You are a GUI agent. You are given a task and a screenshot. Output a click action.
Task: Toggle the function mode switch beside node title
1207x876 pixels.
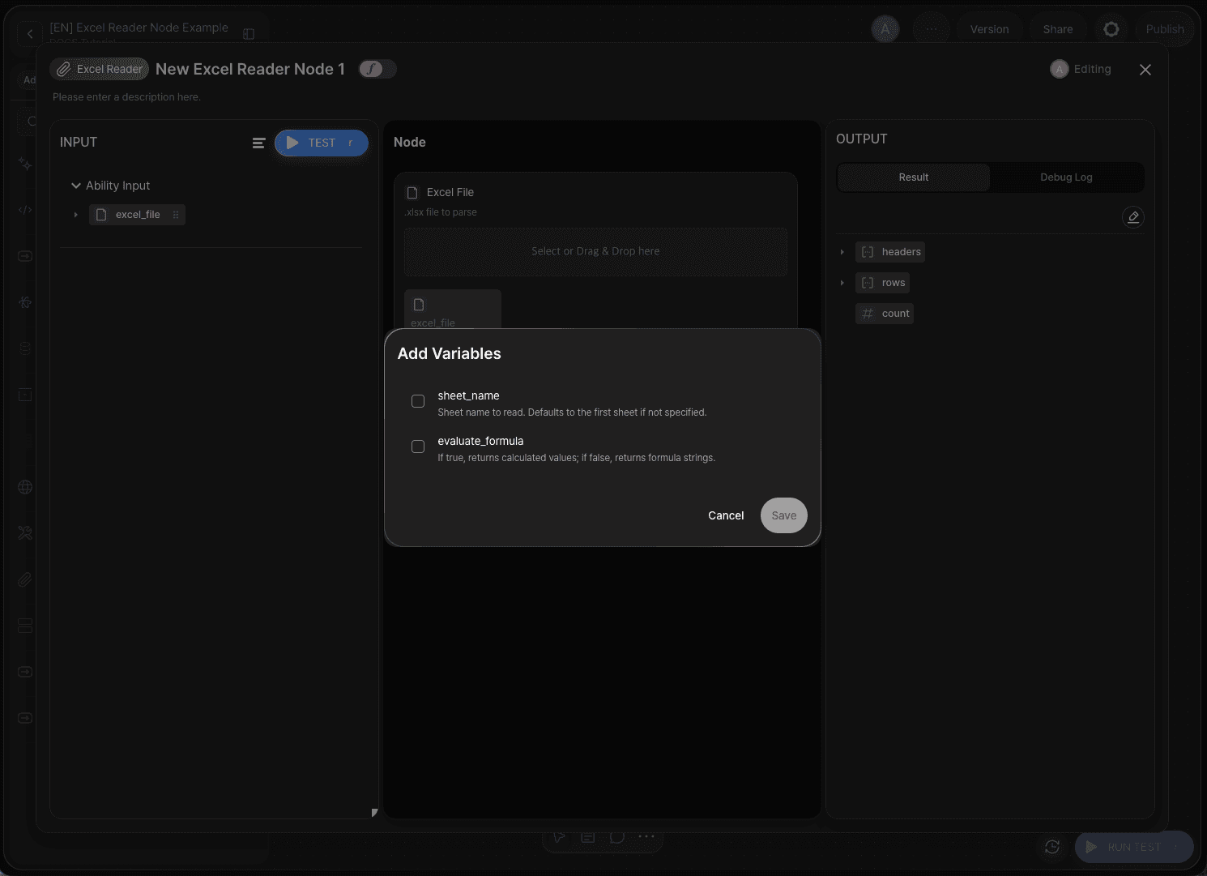coord(377,69)
